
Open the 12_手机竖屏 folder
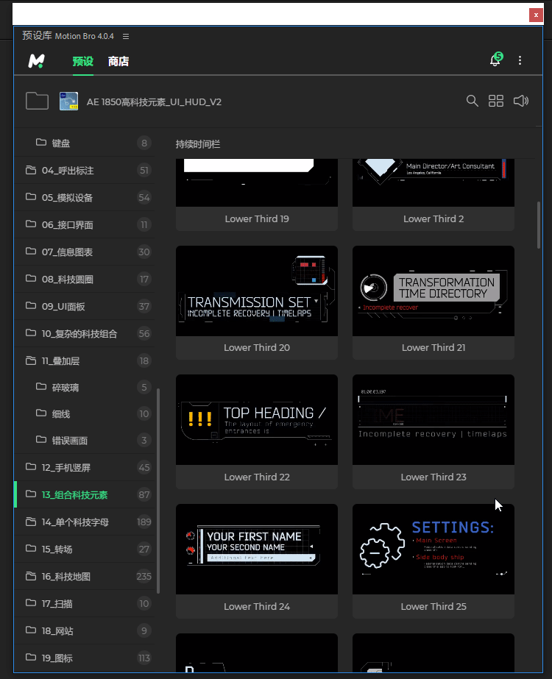coord(85,468)
